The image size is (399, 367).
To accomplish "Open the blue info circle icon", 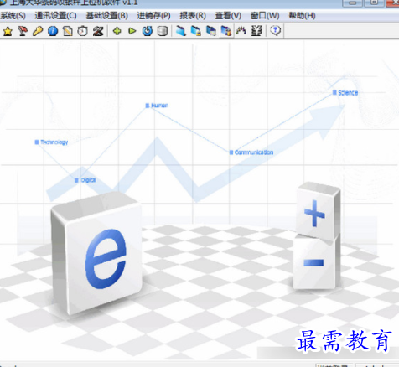I will 53,31.
